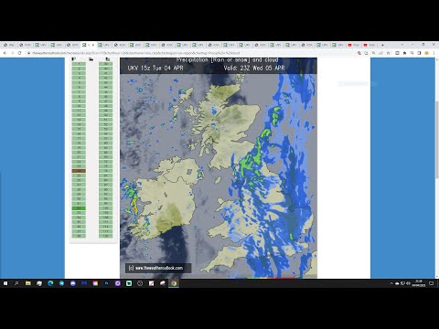Image resolution: width=439 pixels, height=329 pixels.
Task: Click the brown highlighted hour 24 cell
Action: 79,171
